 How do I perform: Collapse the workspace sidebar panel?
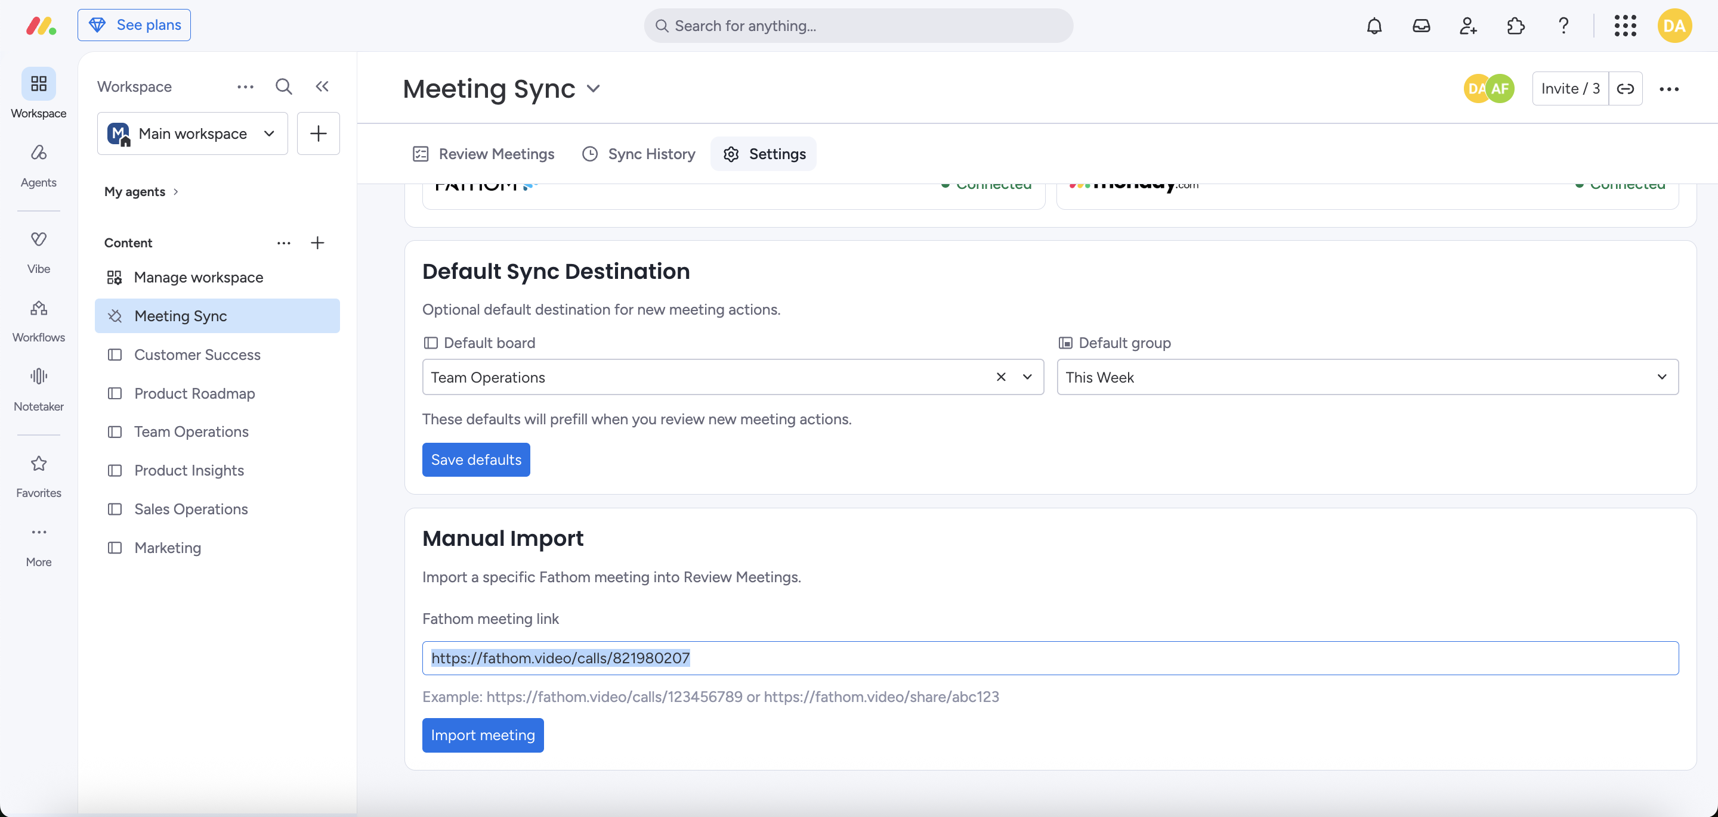tap(322, 86)
